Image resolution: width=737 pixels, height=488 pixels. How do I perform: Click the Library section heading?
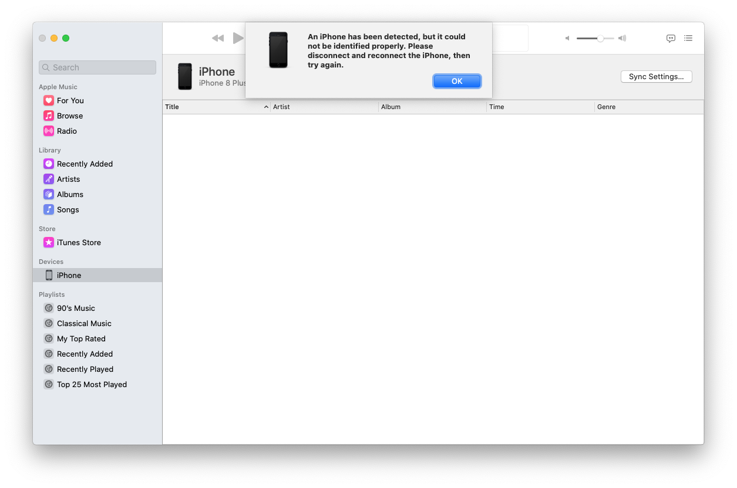[50, 150]
